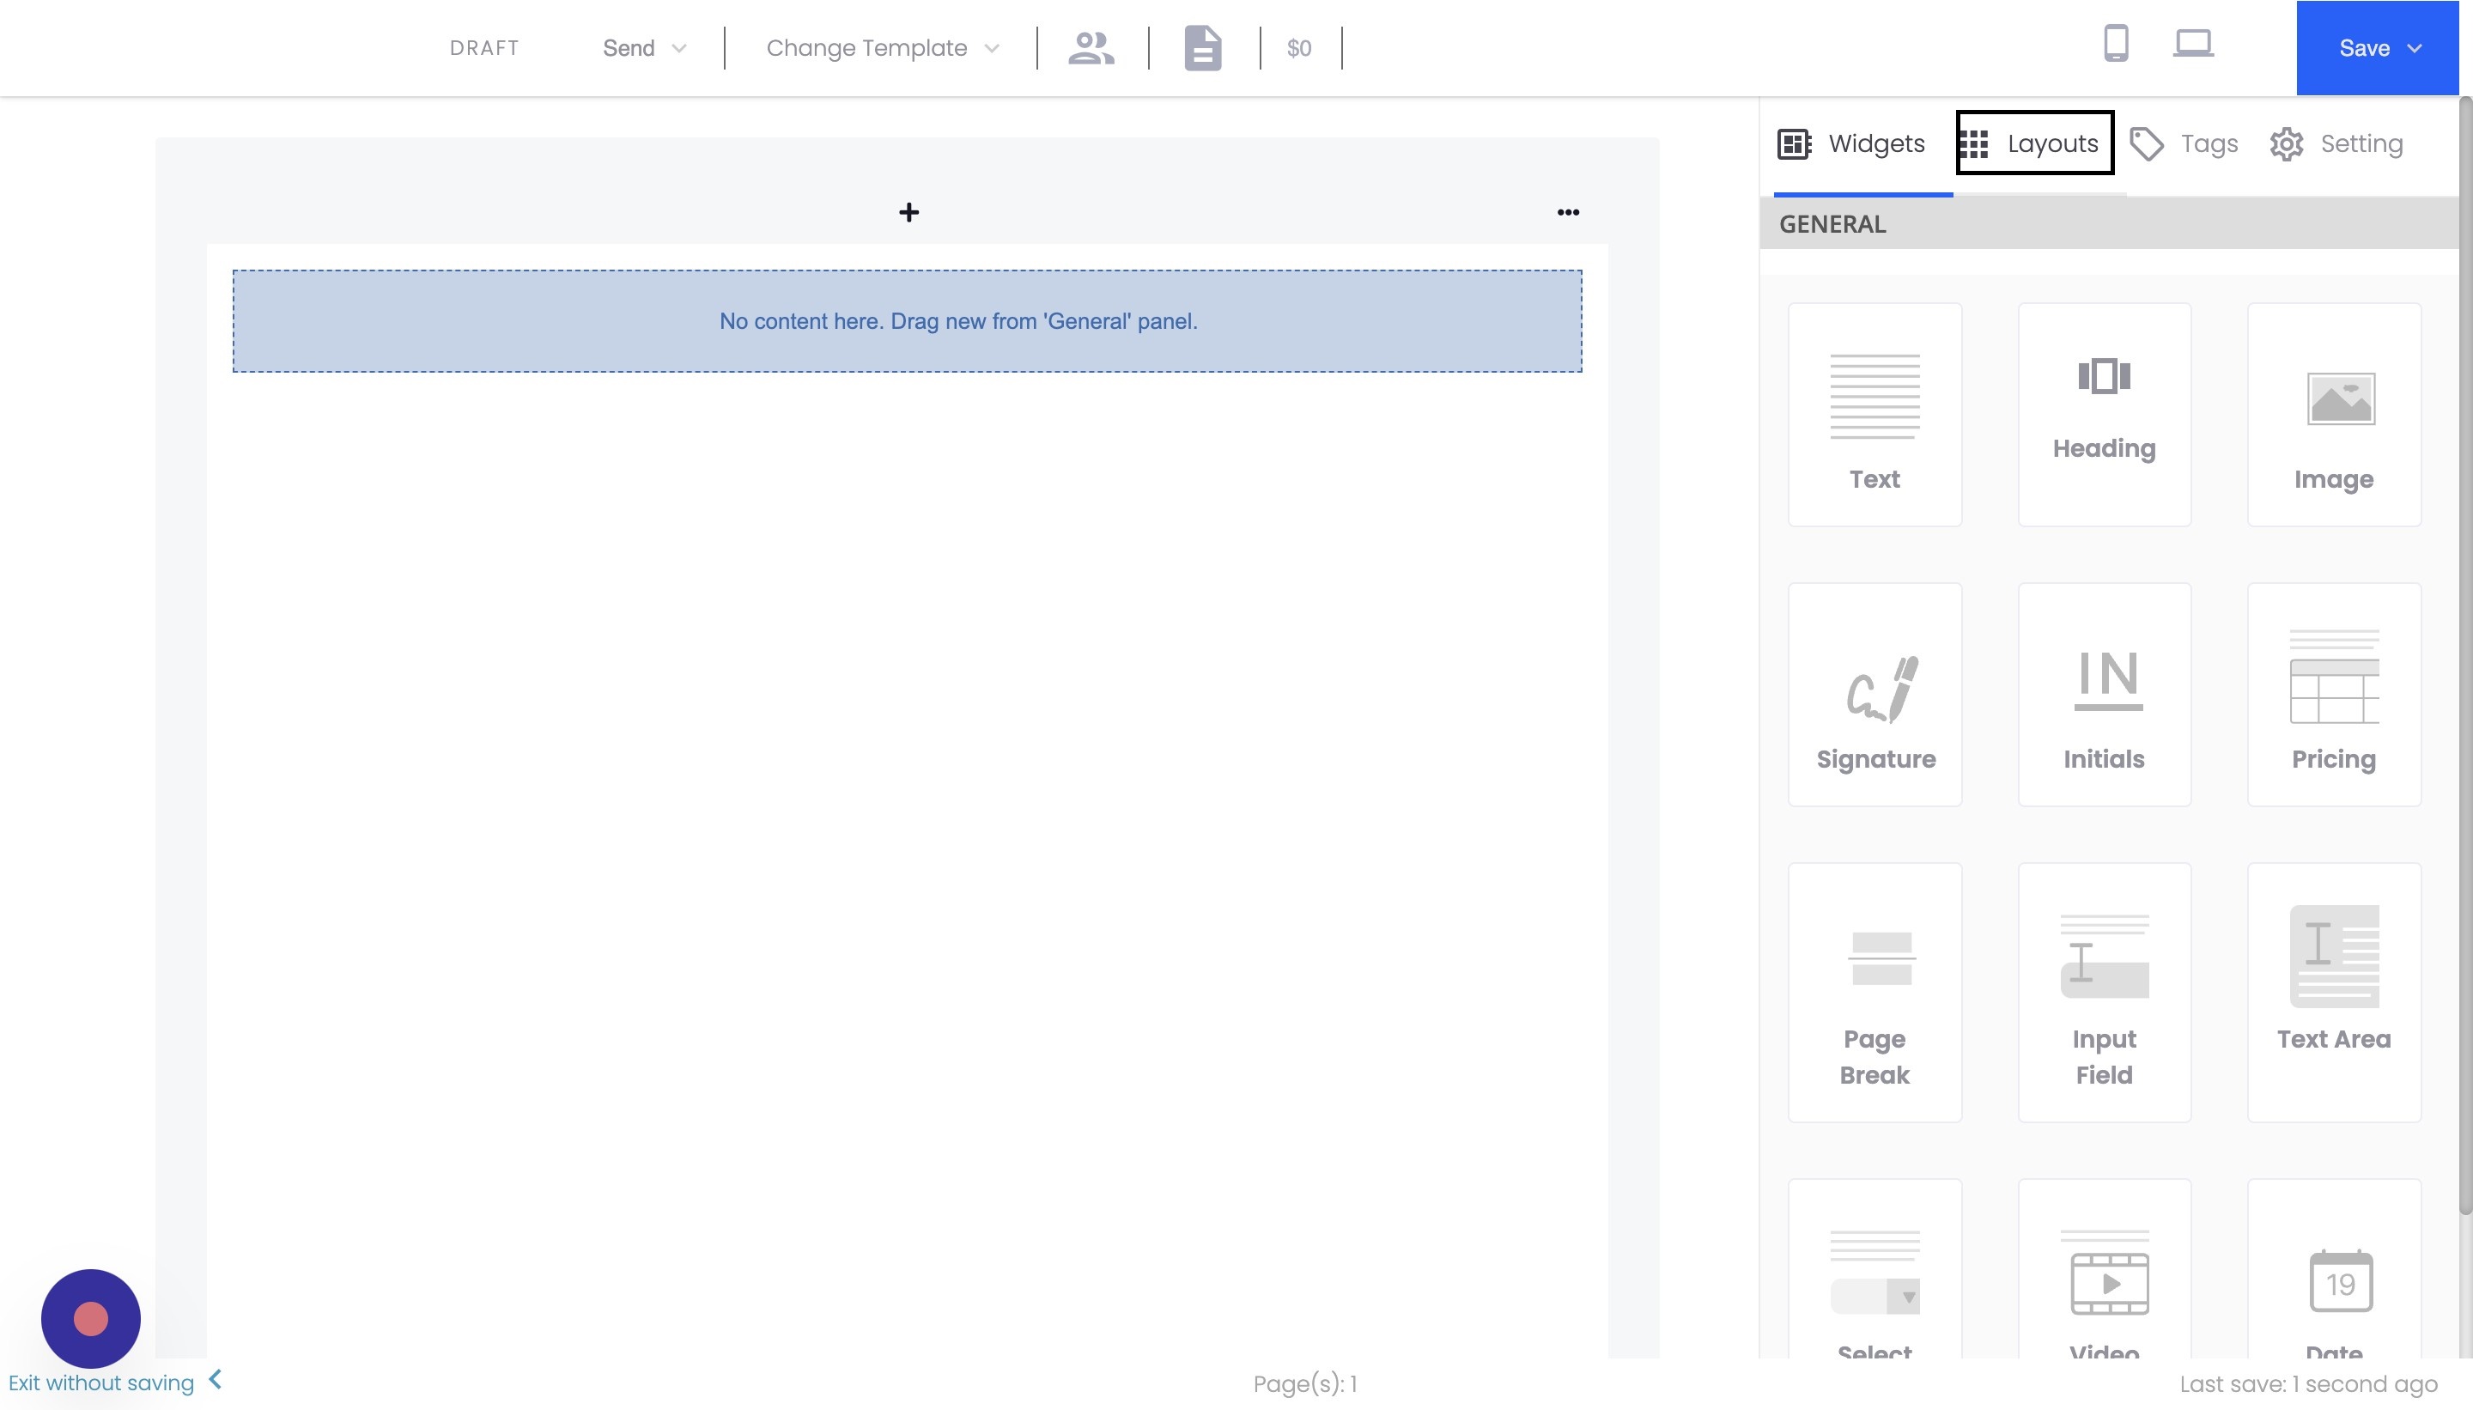
Task: Open the three-dot section options menu
Action: tap(1568, 212)
